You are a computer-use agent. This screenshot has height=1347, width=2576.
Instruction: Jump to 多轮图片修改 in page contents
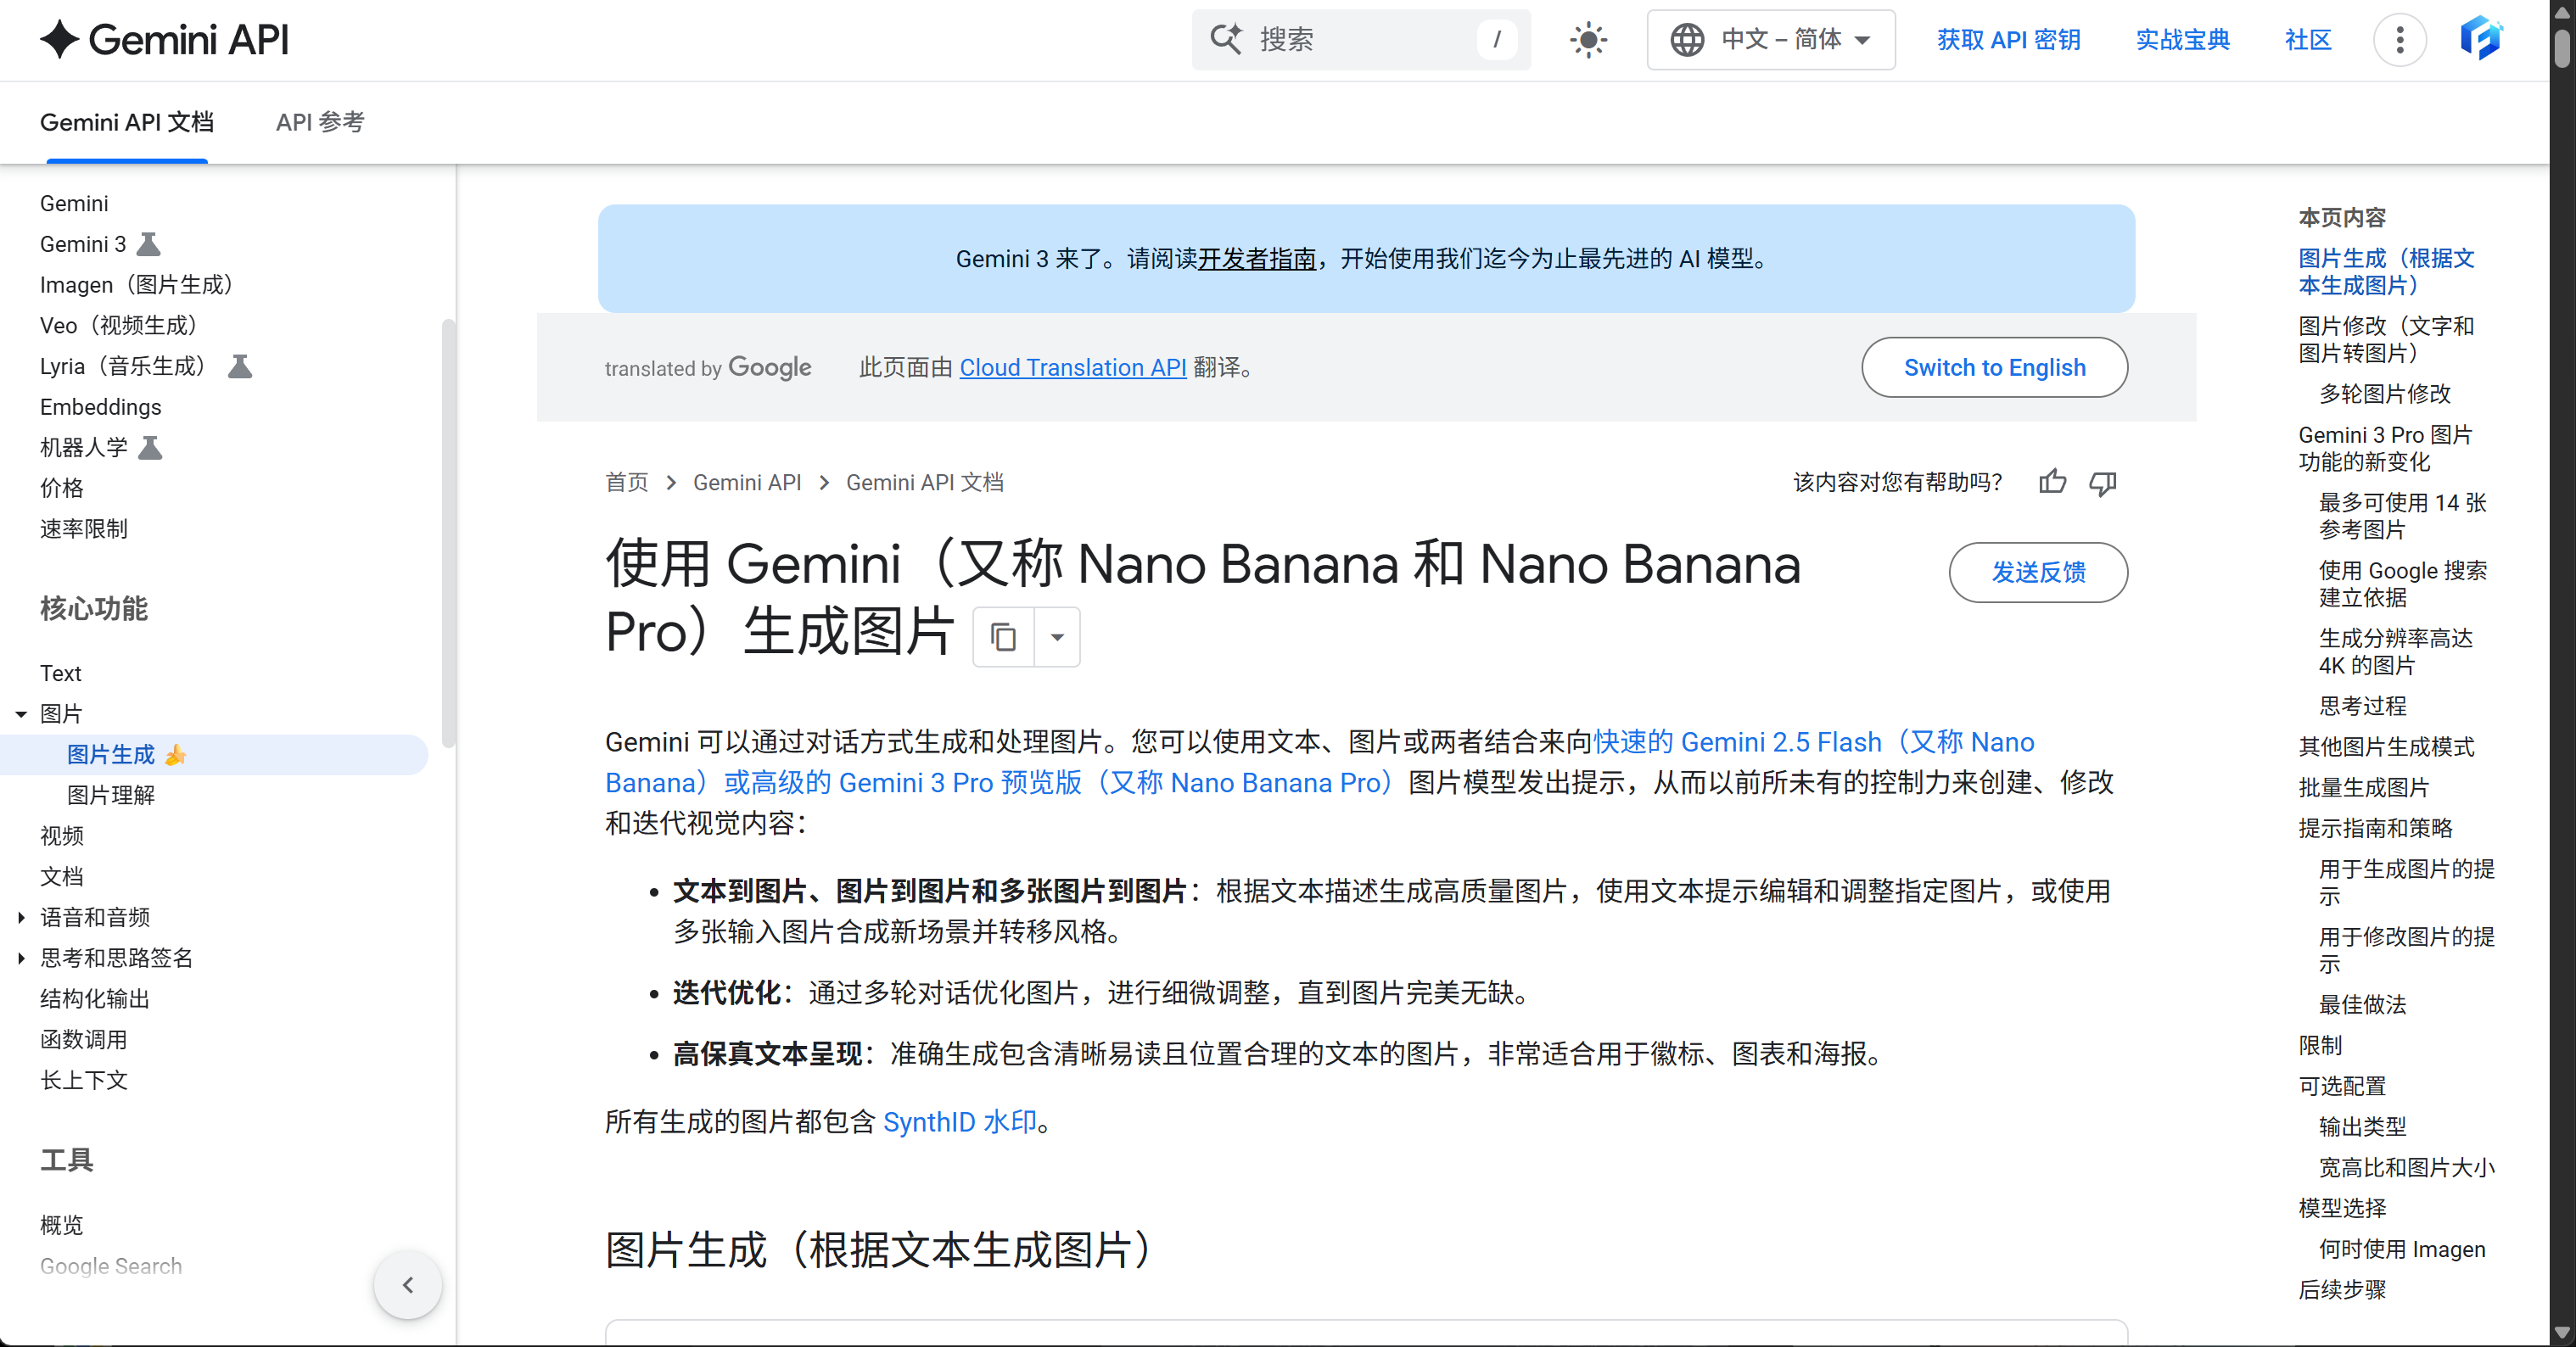tap(2385, 394)
